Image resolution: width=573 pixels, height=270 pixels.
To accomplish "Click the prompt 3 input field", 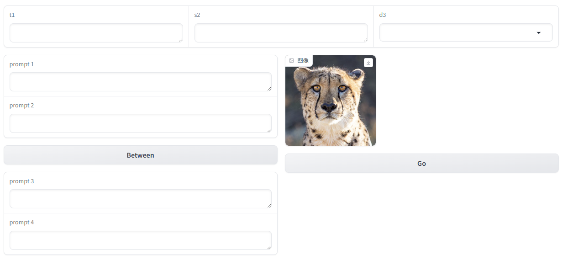I will click(x=141, y=199).
